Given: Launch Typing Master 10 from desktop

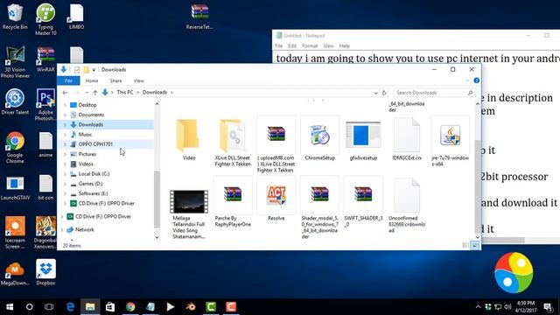Looking at the screenshot, I should tap(45, 19).
